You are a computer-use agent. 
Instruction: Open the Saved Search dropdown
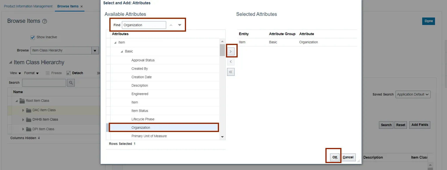click(x=413, y=94)
